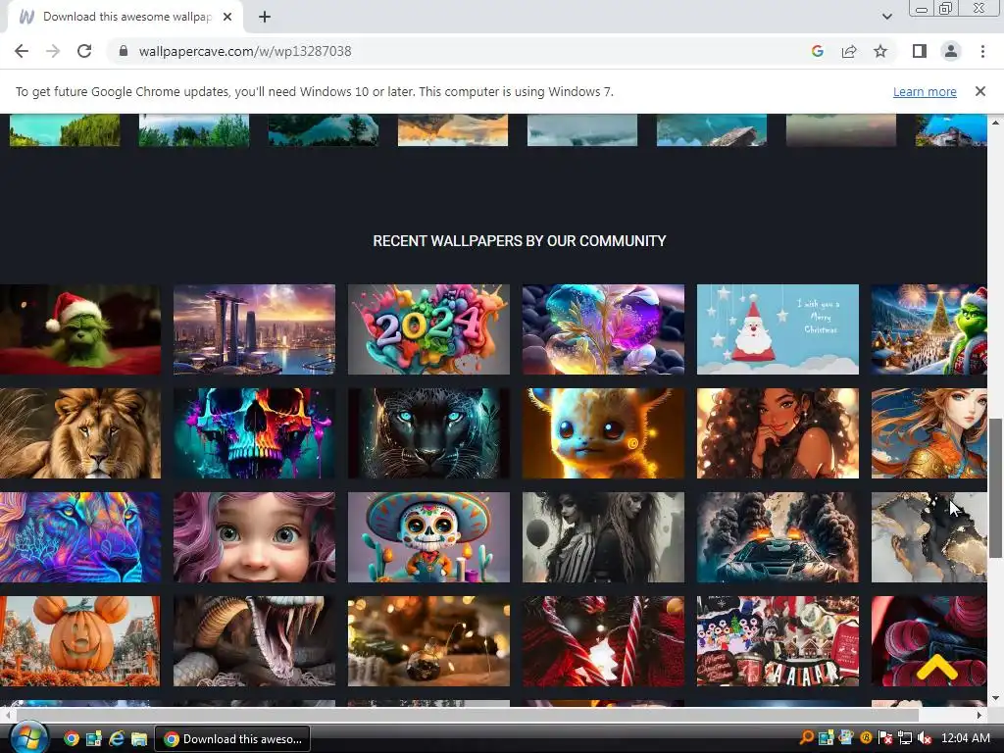Open the glowing Pikachu wallpaper
1004x753 pixels.
point(603,432)
